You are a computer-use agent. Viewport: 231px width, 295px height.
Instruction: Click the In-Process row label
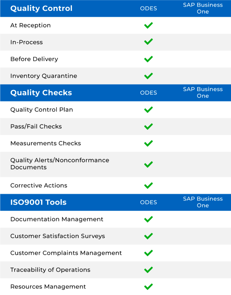pos(26,42)
